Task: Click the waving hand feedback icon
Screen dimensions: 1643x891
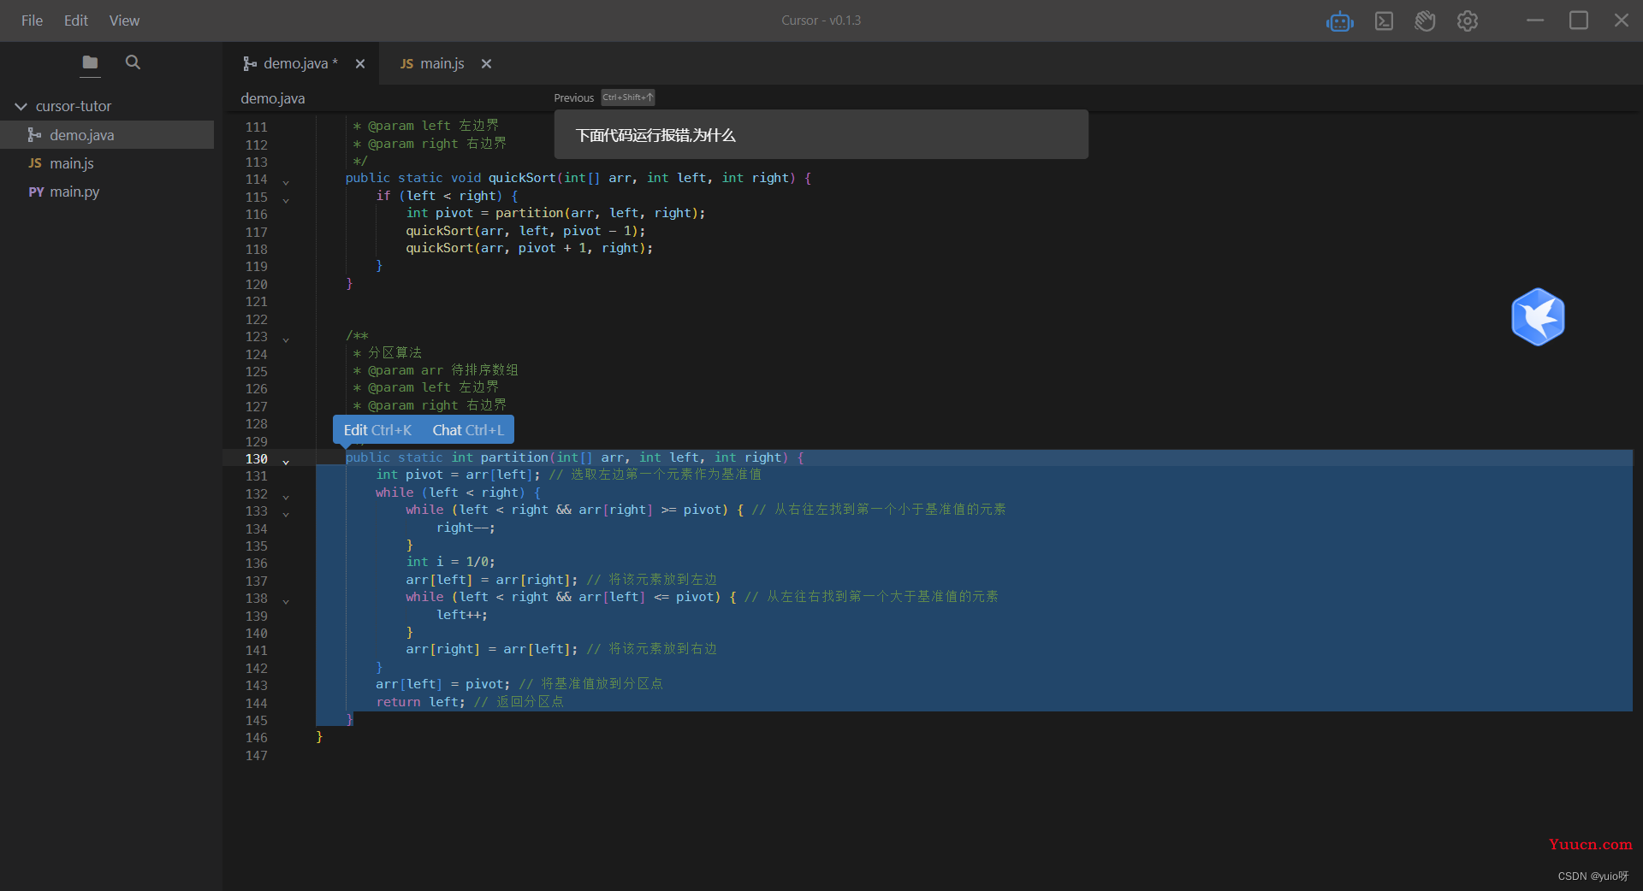Action: coord(1425,21)
